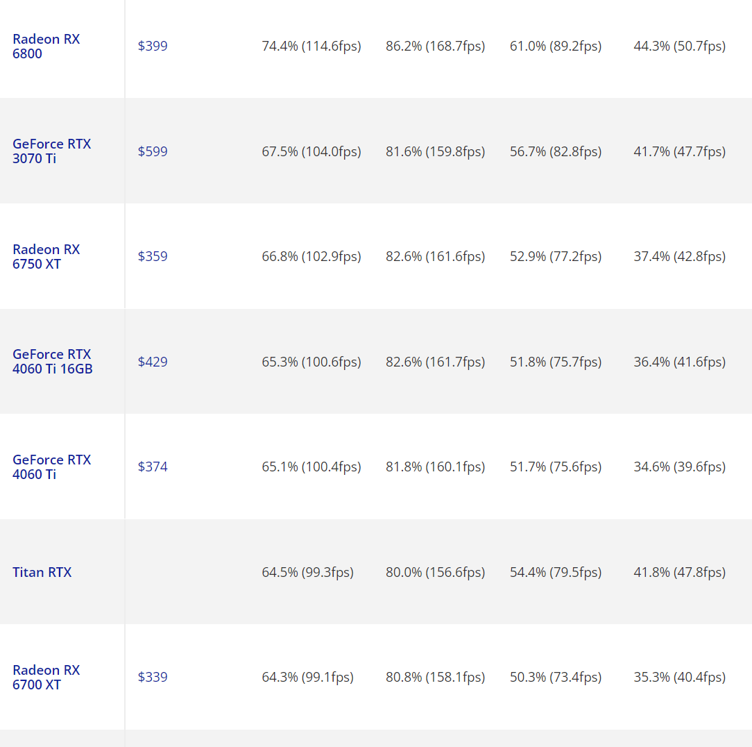Viewport: 752px width, 747px height.
Task: Click the $339 price link
Action: coord(153,677)
